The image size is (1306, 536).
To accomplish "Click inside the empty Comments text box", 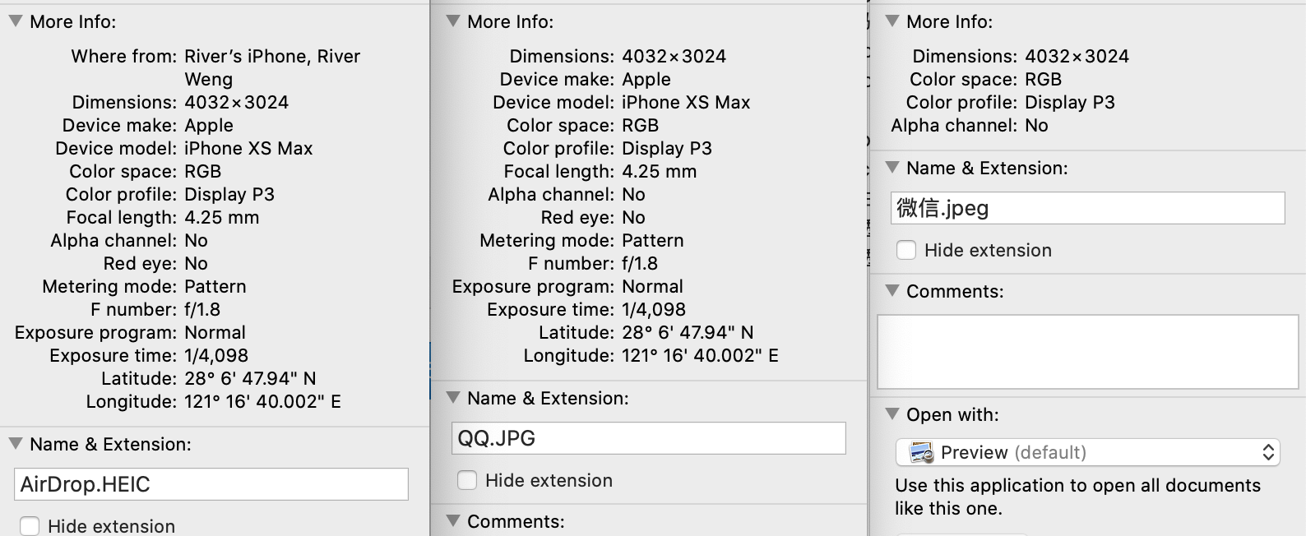I will coord(1087,352).
